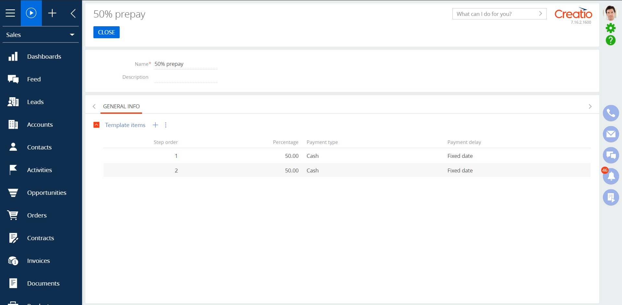Click the Description input field
Image resolution: width=622 pixels, height=305 pixels.
(x=185, y=77)
